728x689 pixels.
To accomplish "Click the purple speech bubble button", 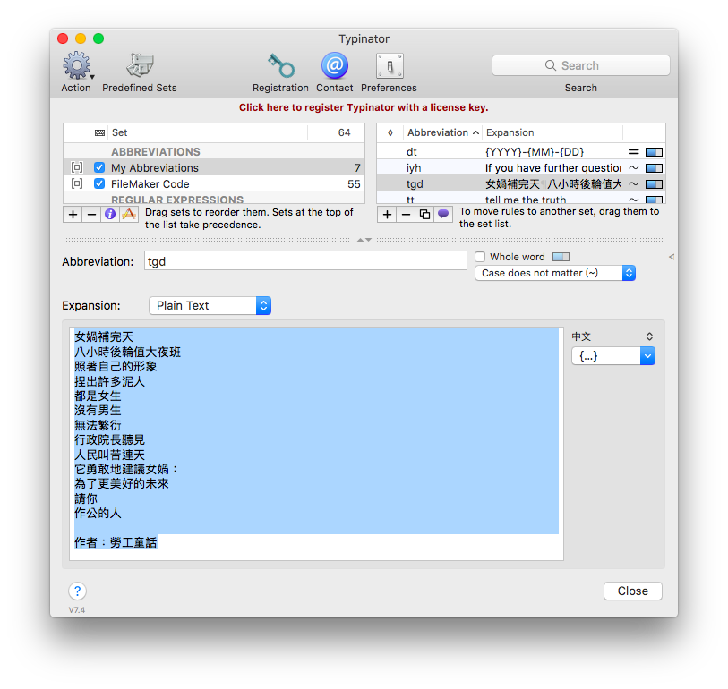I will 443,215.
